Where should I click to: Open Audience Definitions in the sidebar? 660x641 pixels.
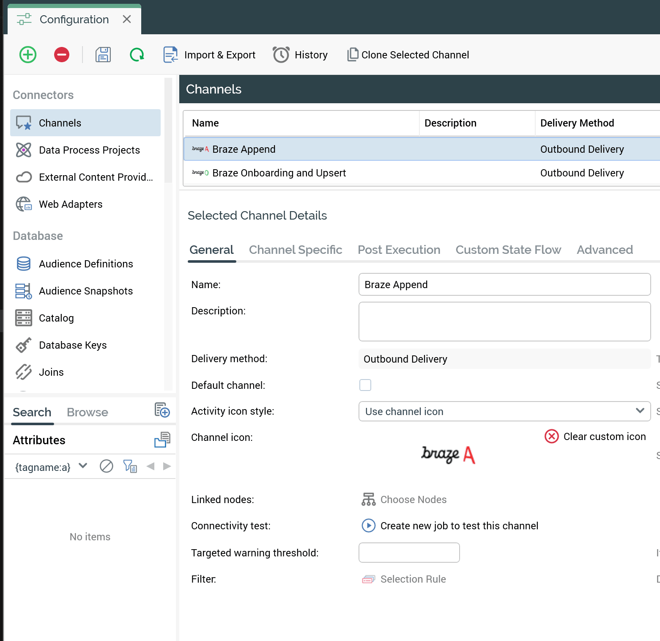86,264
